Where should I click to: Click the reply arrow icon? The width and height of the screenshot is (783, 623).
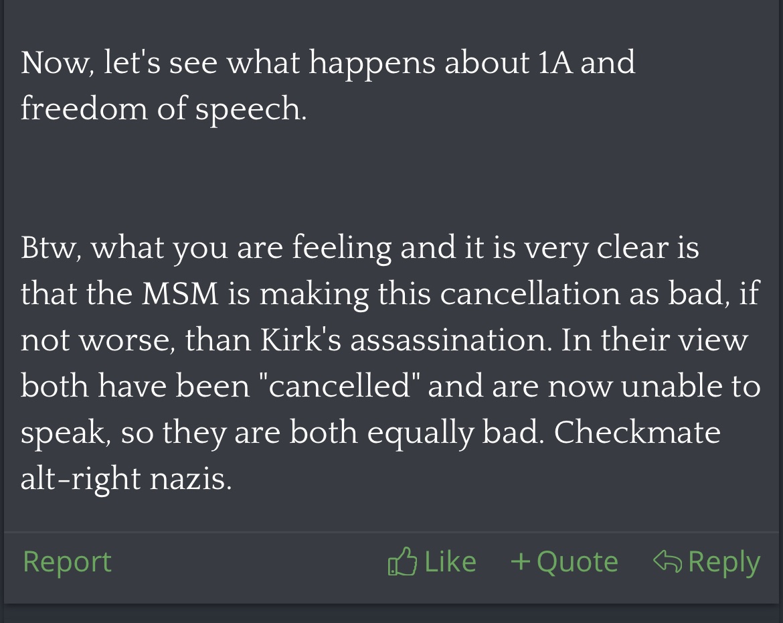[x=667, y=561]
